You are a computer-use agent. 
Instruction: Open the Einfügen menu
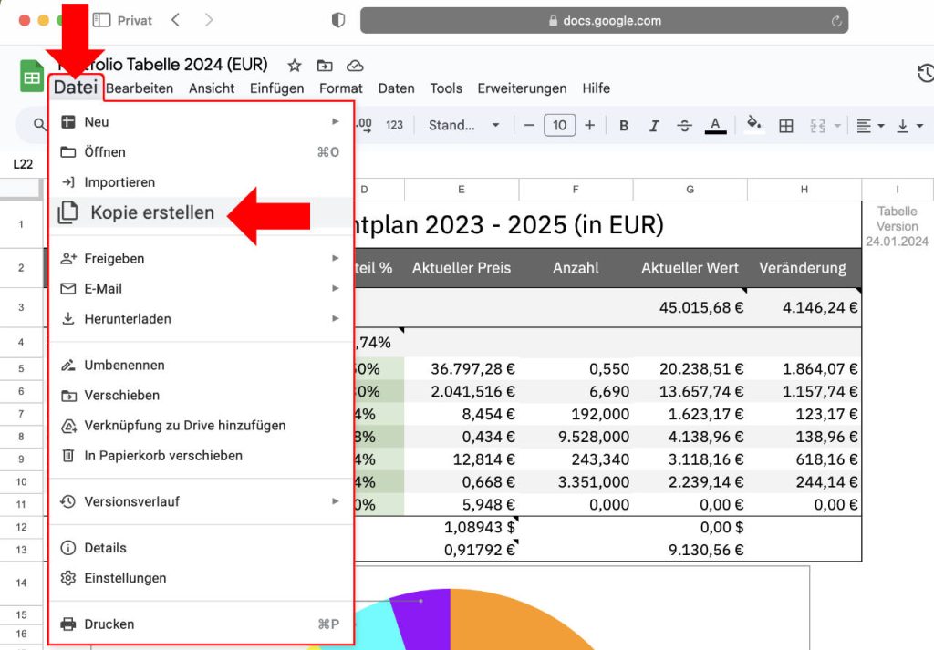[x=276, y=88]
